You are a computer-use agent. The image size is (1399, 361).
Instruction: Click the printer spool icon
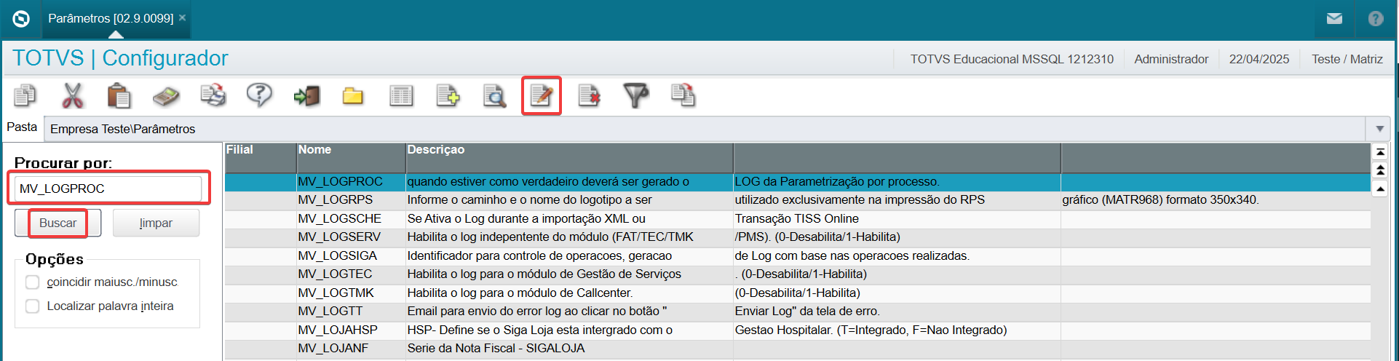coord(213,95)
